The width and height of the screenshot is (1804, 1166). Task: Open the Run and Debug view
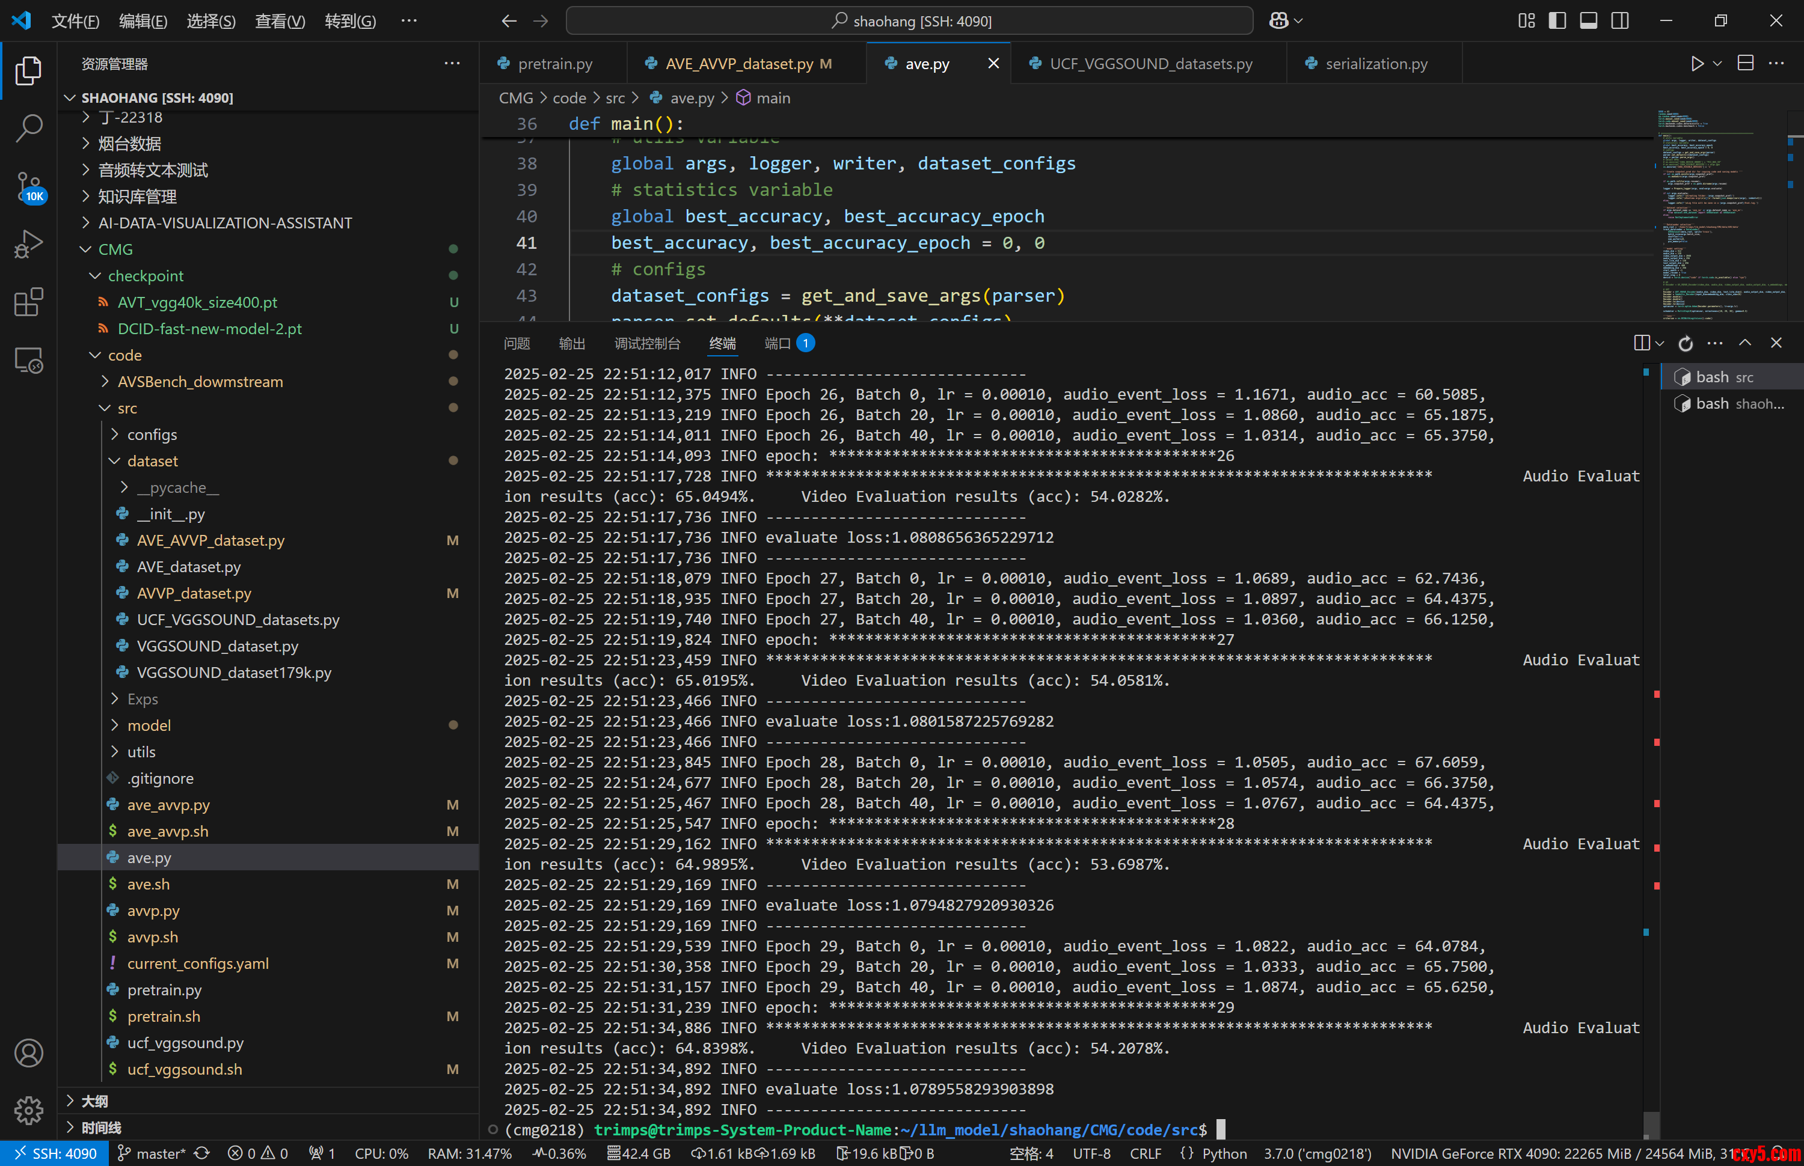[x=29, y=244]
